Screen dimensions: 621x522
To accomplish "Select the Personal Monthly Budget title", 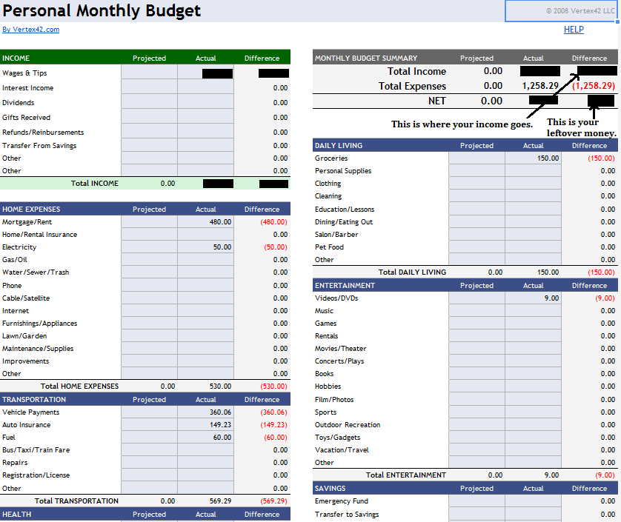I will [102, 10].
